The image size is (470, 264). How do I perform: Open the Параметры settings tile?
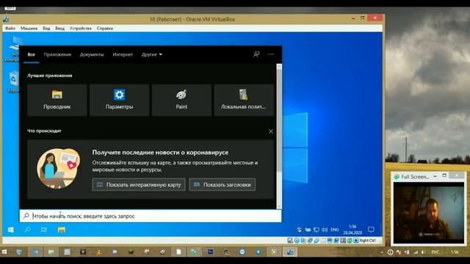pyautogui.click(x=119, y=100)
